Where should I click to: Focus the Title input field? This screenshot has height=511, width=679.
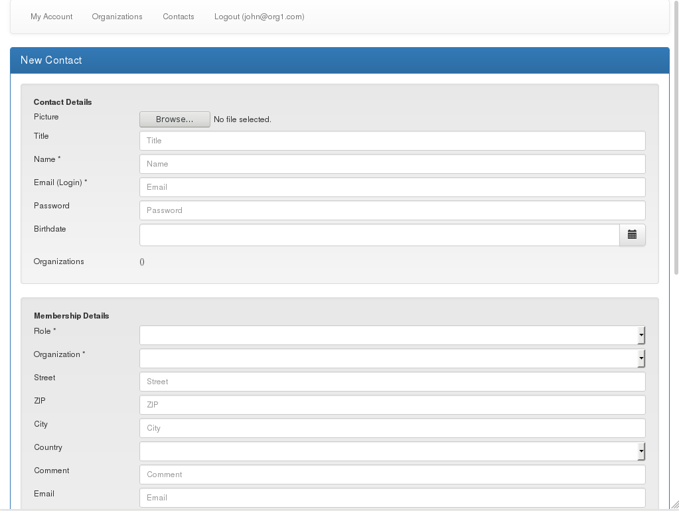click(x=392, y=141)
